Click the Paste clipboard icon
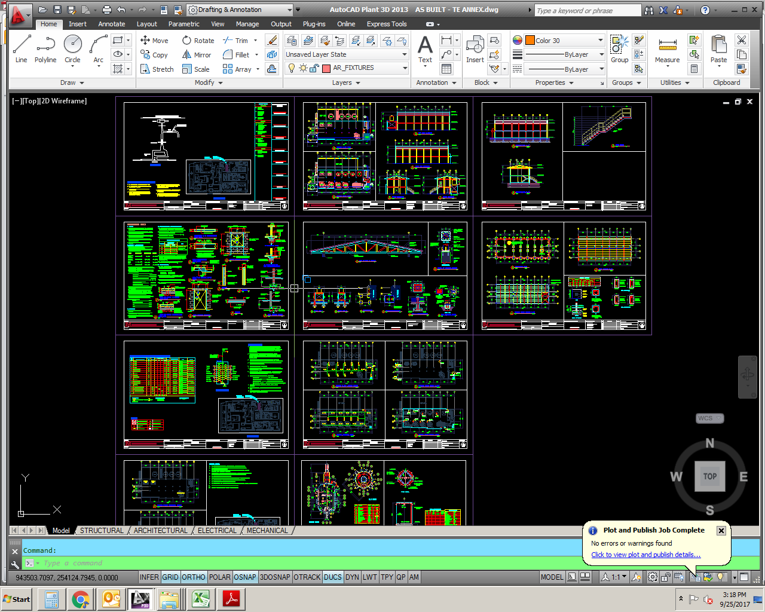 [718, 48]
